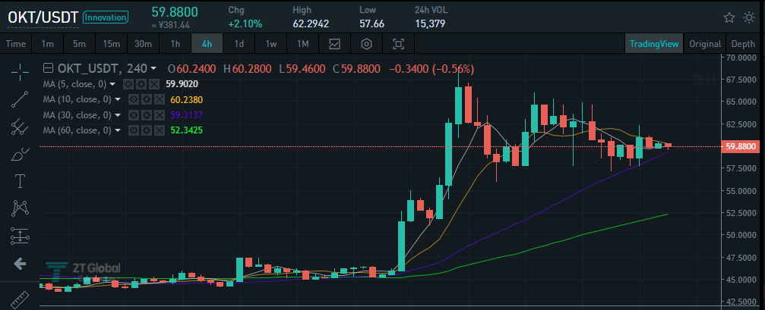Select the text annotation tool
This screenshot has height=310, width=765.
(20, 181)
